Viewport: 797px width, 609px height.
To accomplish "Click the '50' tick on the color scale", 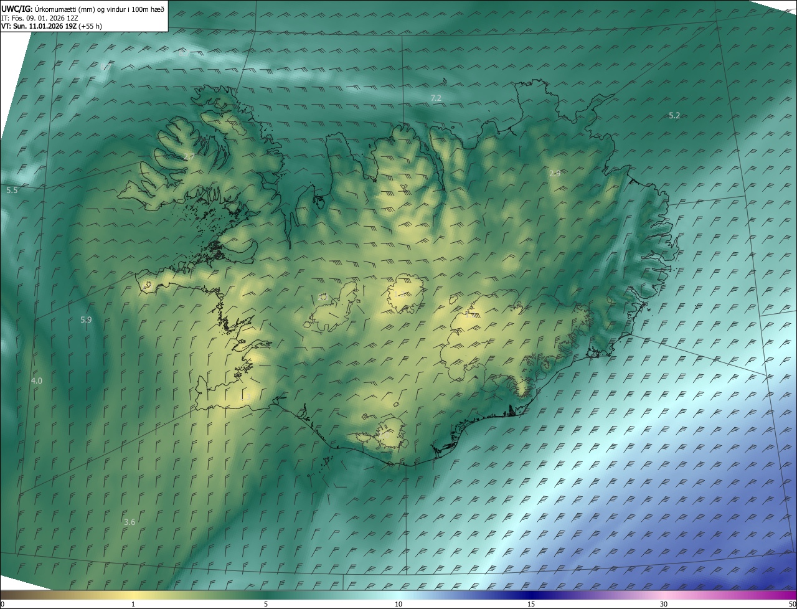I will (792, 604).
